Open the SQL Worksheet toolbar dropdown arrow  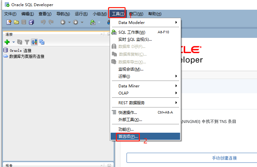point(99,22)
